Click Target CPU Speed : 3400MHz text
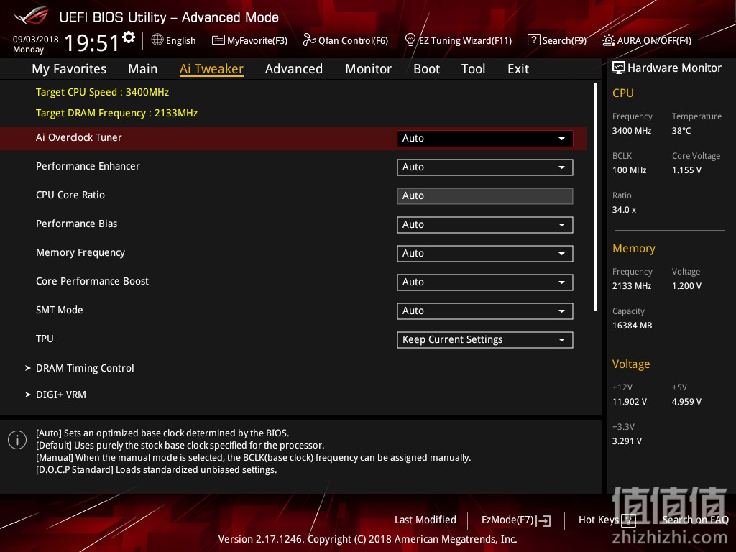The height and width of the screenshot is (552, 736). click(102, 92)
